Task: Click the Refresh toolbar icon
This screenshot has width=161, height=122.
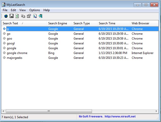Action: pyautogui.click(x=17, y=16)
